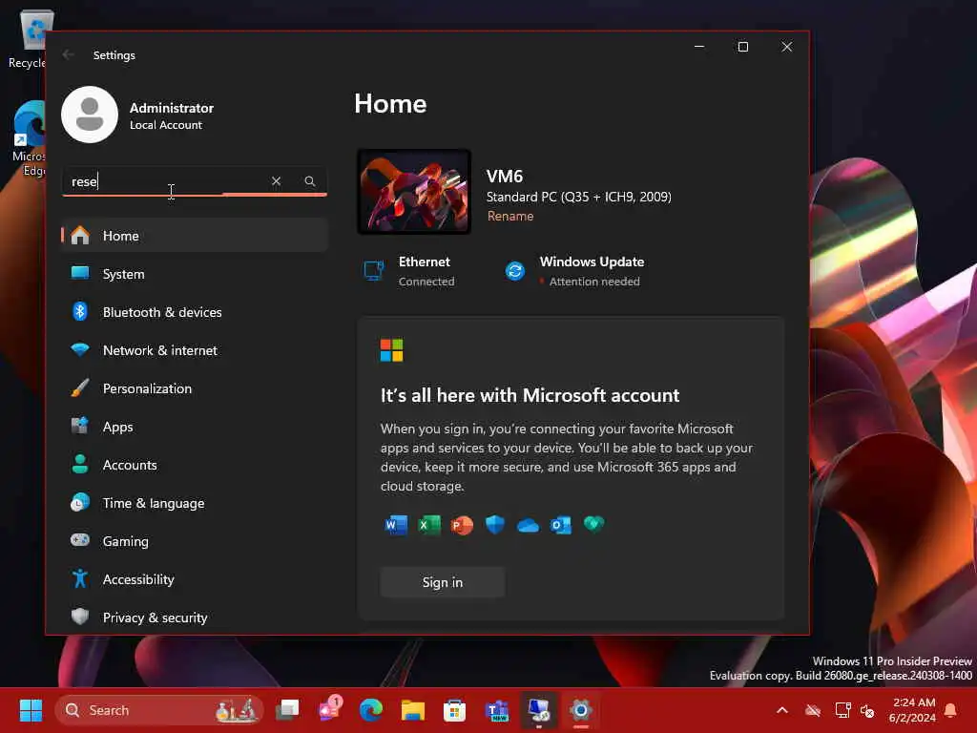This screenshot has width=977, height=733.
Task: Select Apps in the sidebar
Action: [195, 427]
